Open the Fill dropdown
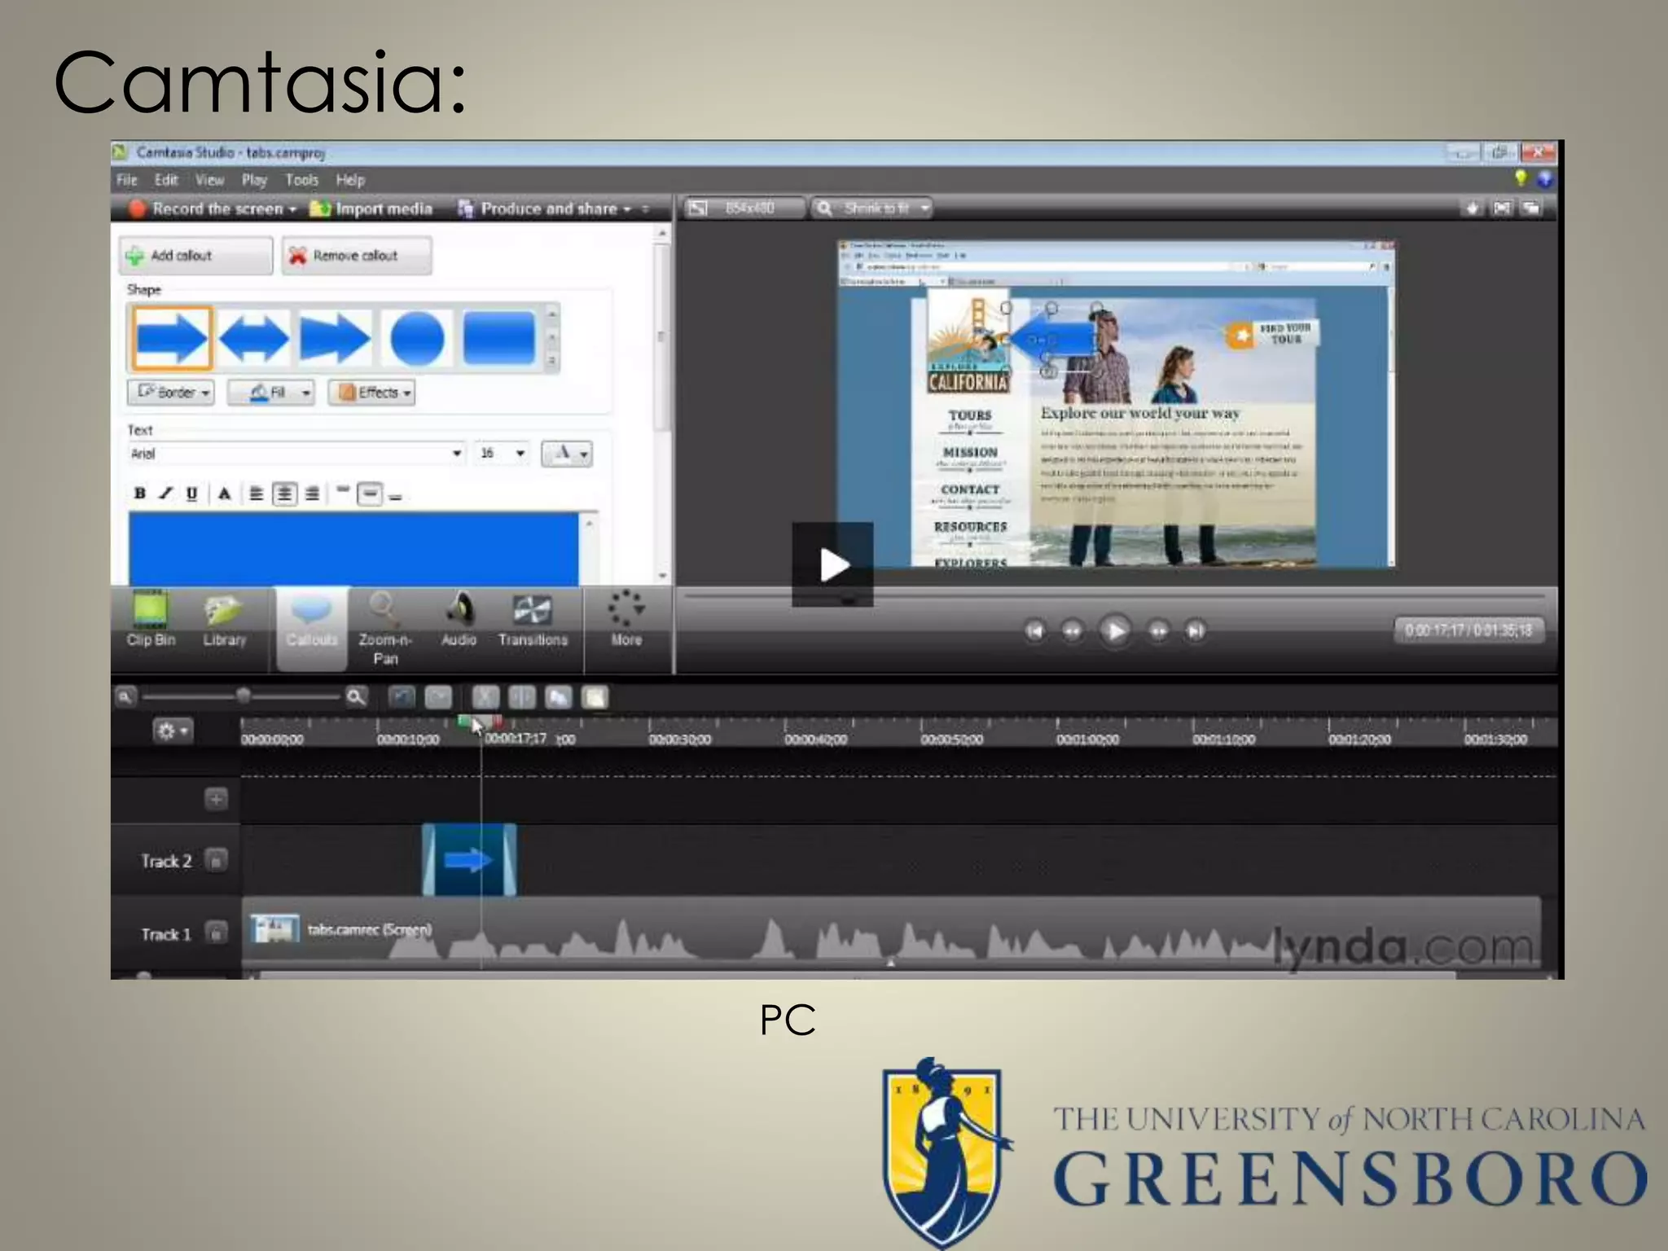The image size is (1668, 1251). pos(270,393)
